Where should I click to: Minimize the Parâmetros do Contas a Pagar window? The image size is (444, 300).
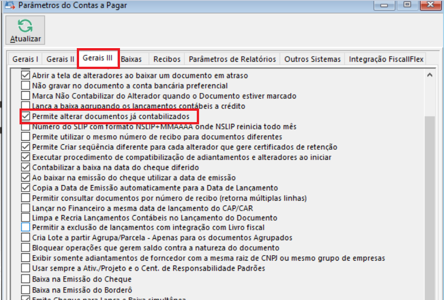click(x=384, y=5)
